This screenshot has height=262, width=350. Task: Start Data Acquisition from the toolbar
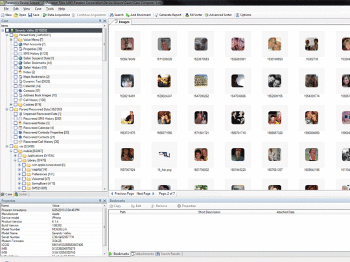tap(56, 15)
